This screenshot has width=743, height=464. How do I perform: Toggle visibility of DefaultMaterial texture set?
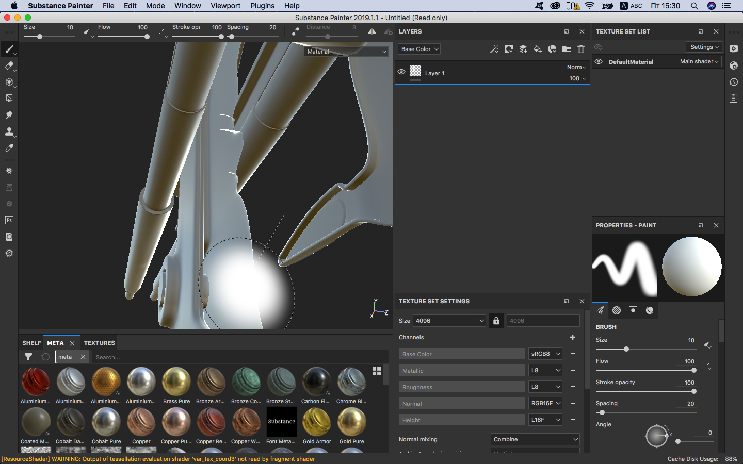(599, 61)
